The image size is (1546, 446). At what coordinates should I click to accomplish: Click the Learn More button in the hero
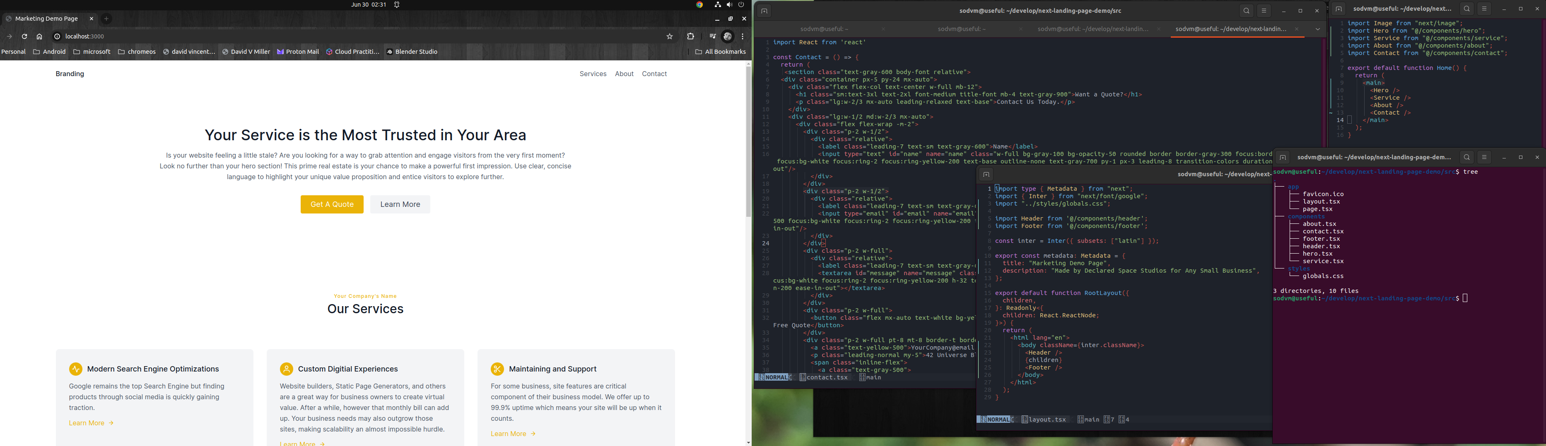tap(400, 204)
